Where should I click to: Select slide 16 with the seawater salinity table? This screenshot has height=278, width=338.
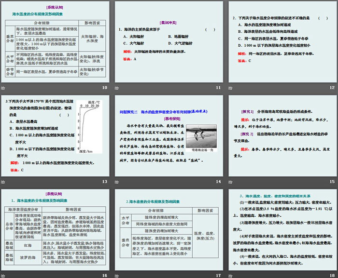pyautogui.click(x=56, y=229)
